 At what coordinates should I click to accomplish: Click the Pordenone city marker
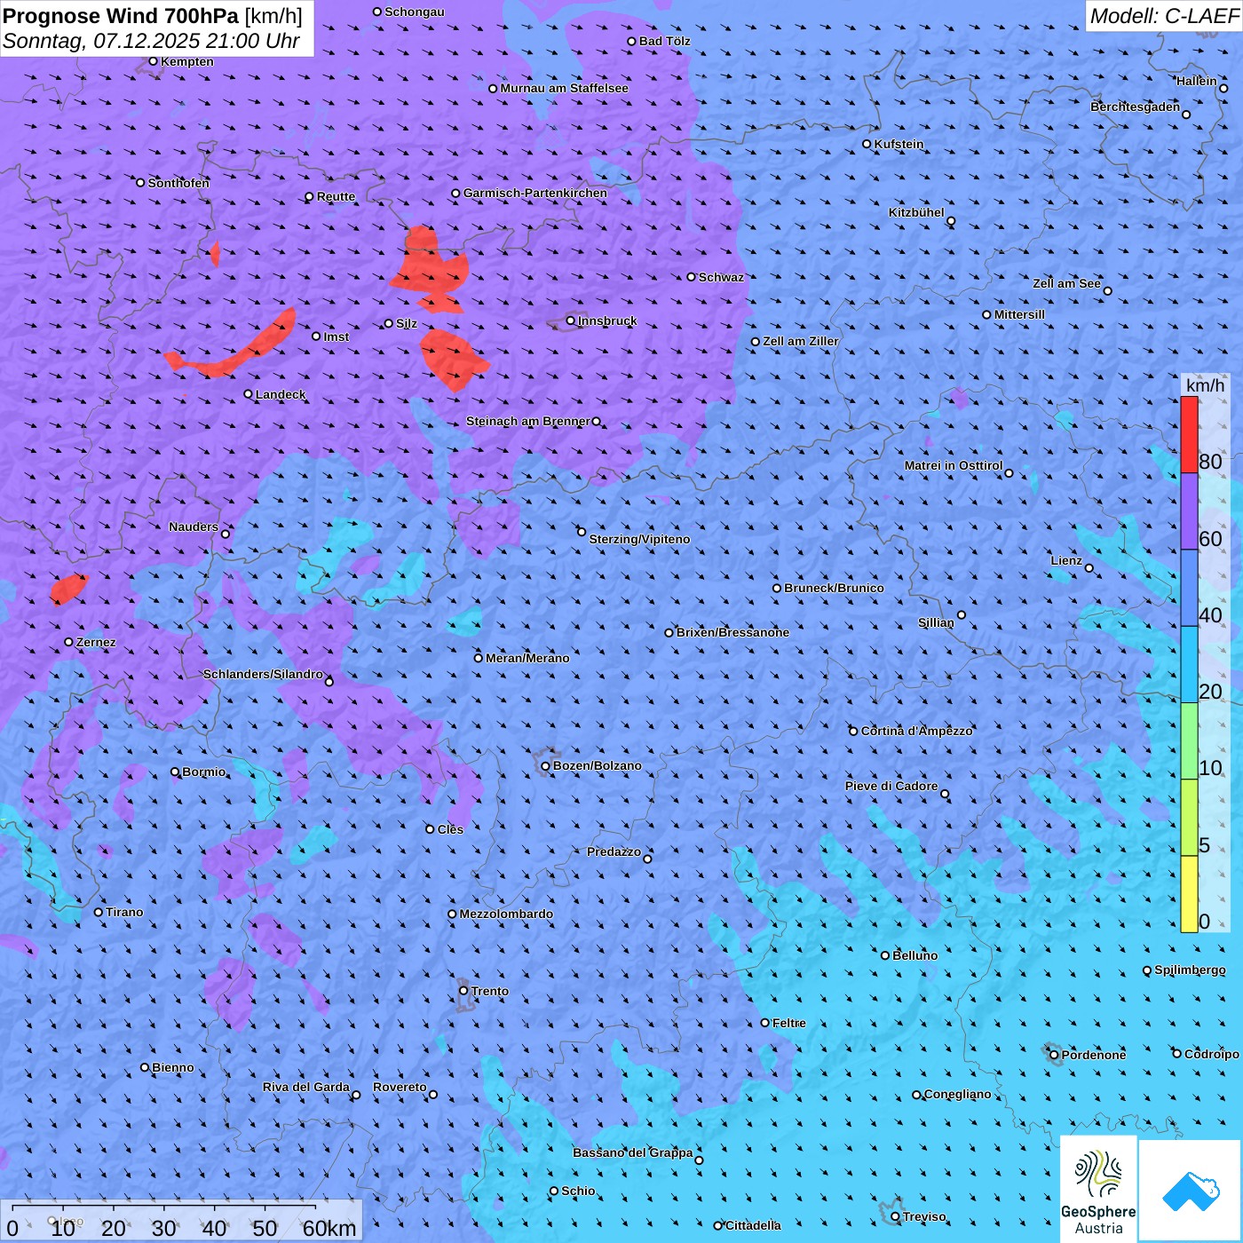click(x=1054, y=1055)
